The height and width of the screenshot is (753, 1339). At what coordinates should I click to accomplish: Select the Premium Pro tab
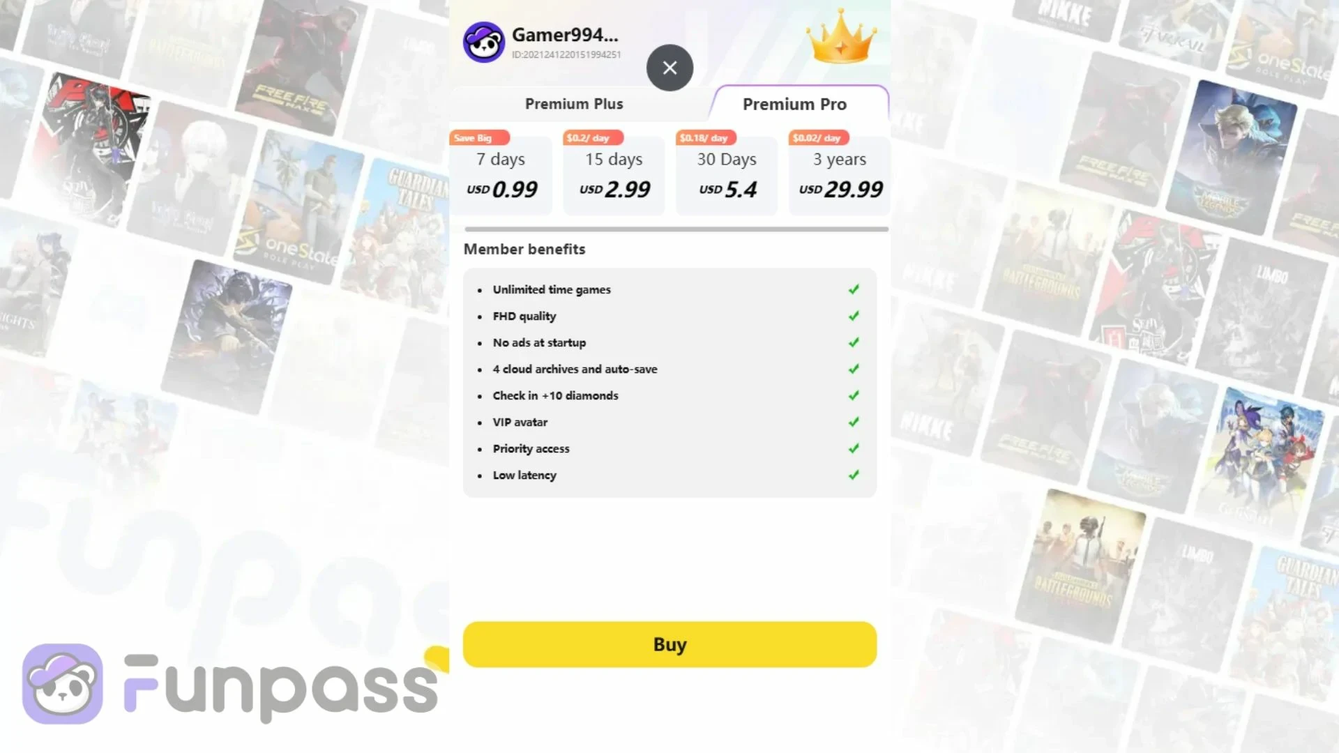tap(794, 104)
